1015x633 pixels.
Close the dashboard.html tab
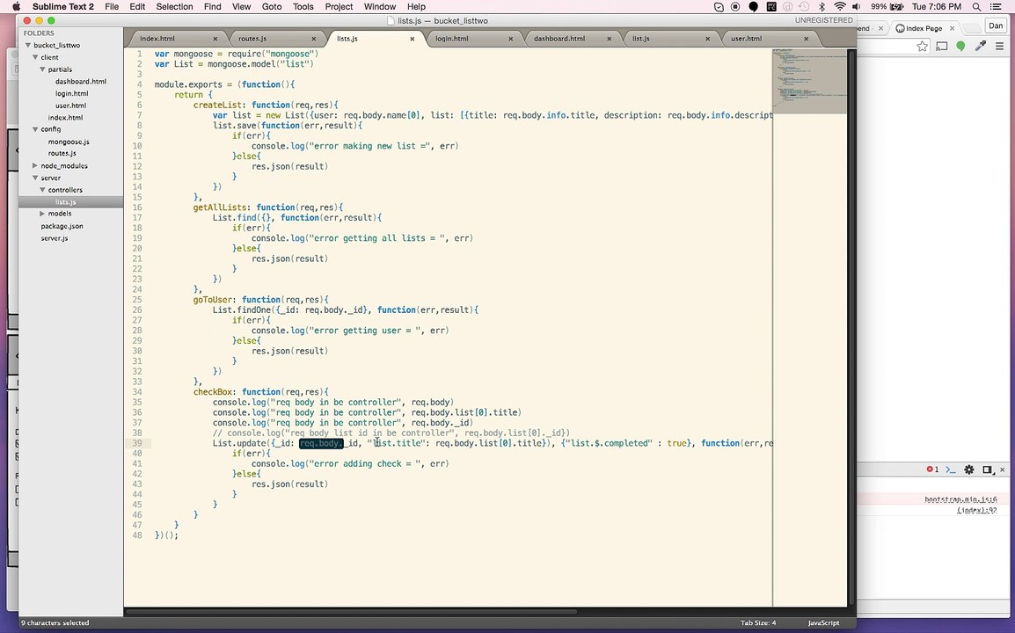(609, 39)
